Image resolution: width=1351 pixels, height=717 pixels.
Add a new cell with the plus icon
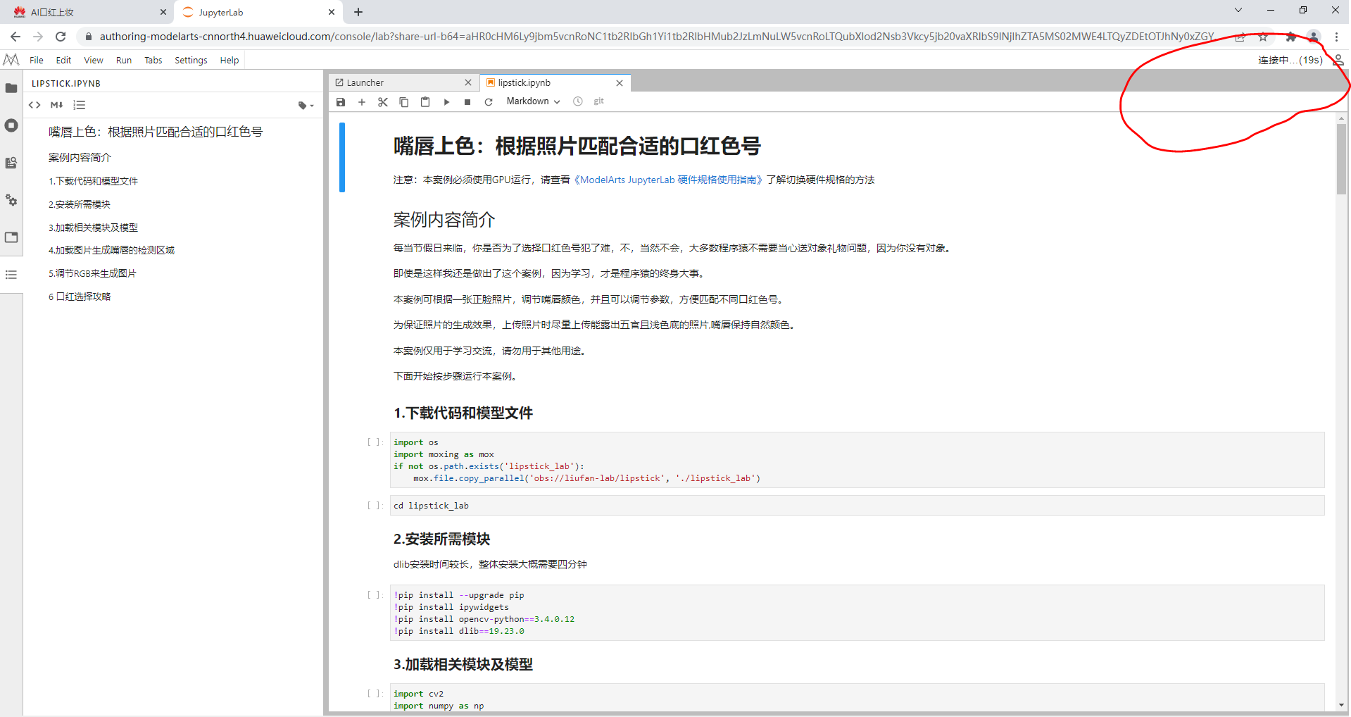tap(362, 101)
